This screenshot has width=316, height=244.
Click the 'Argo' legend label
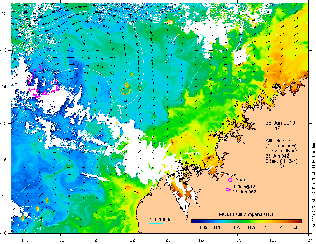pos(240,180)
